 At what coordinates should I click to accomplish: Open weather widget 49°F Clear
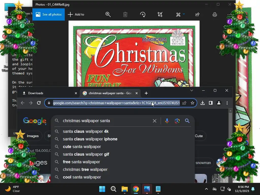click(x=13, y=189)
